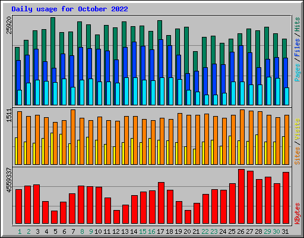The image size is (304, 238).
Task: Click day 22 on the x-axis
Action: [x=205, y=231]
